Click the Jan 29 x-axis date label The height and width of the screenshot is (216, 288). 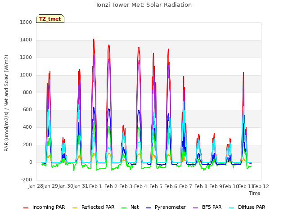coord(50,186)
